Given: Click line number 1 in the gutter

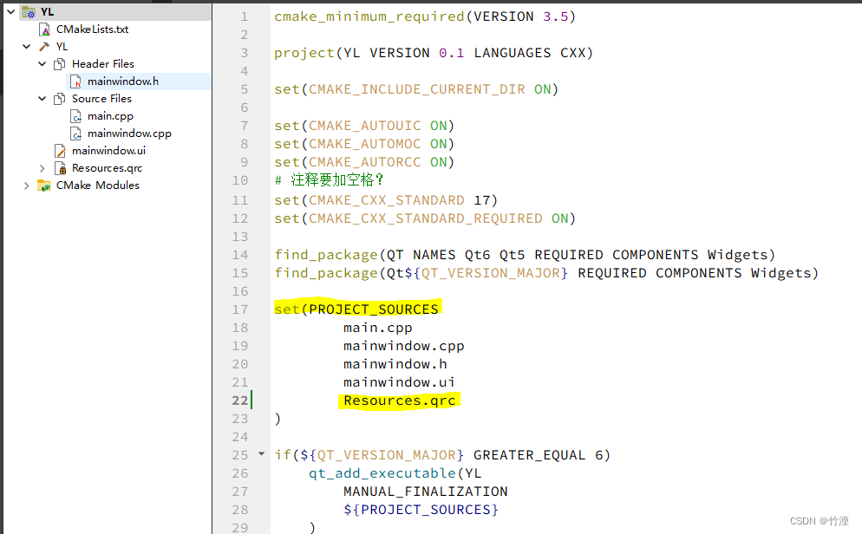Looking at the screenshot, I should click(x=244, y=17).
